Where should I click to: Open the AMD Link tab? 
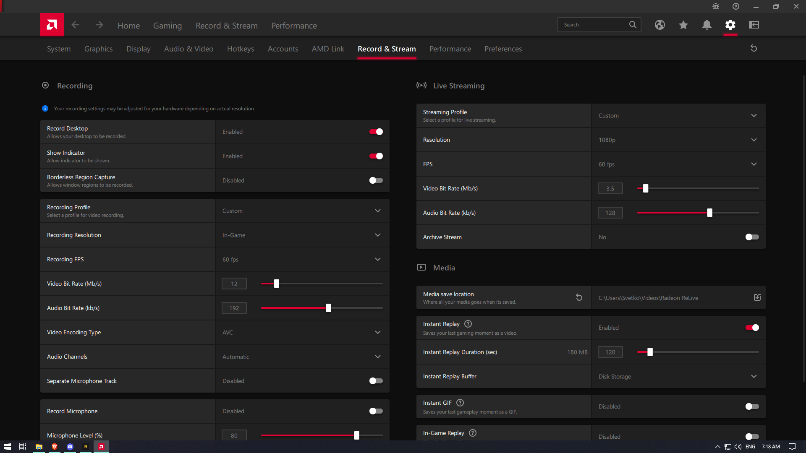[328, 49]
